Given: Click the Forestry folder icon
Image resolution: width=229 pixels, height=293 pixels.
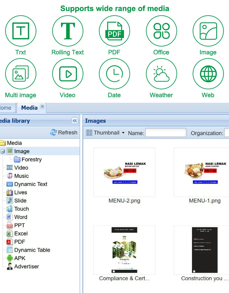Looking at the screenshot, I should [17, 159].
